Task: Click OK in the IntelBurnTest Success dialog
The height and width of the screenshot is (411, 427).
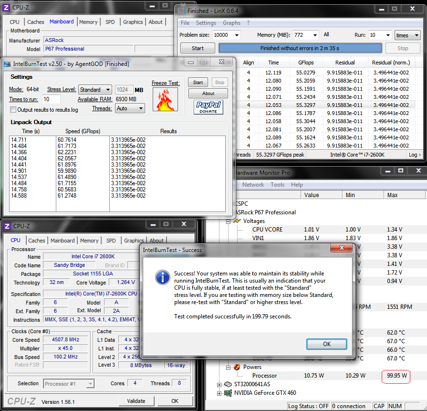Action: click(x=327, y=344)
